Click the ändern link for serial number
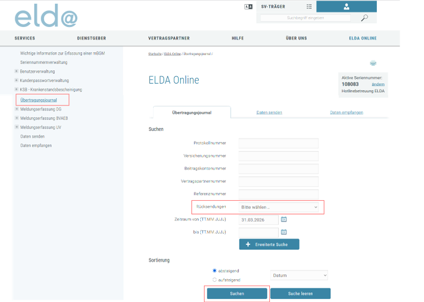Screen dimensions: 424x302 pos(378,84)
